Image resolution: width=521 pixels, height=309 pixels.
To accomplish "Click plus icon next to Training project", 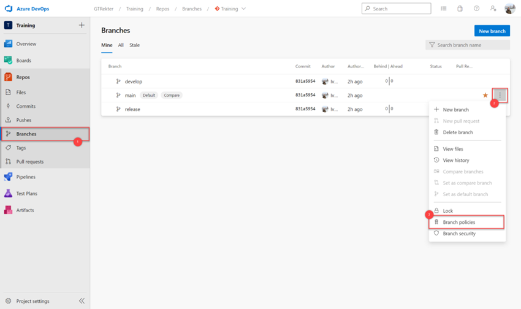I will pyautogui.click(x=82, y=25).
